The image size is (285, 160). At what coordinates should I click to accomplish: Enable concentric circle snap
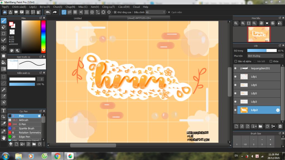[x=92, y=12]
